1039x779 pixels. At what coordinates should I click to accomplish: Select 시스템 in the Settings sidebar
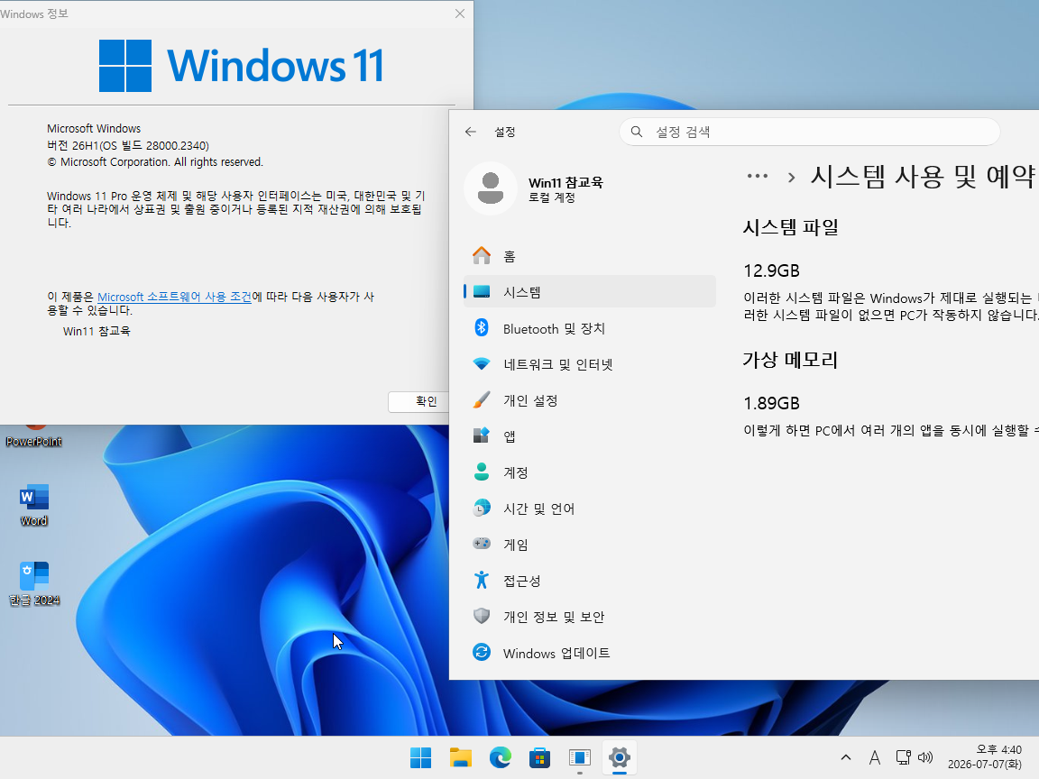tap(590, 291)
